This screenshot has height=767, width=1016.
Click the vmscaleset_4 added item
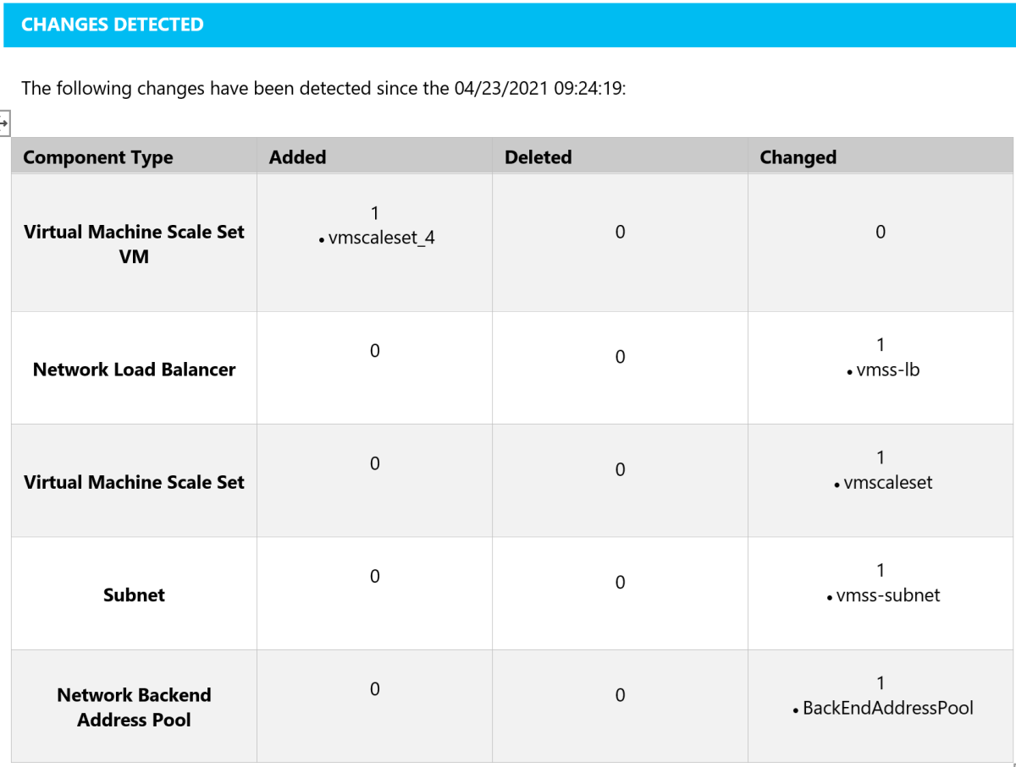(x=381, y=238)
